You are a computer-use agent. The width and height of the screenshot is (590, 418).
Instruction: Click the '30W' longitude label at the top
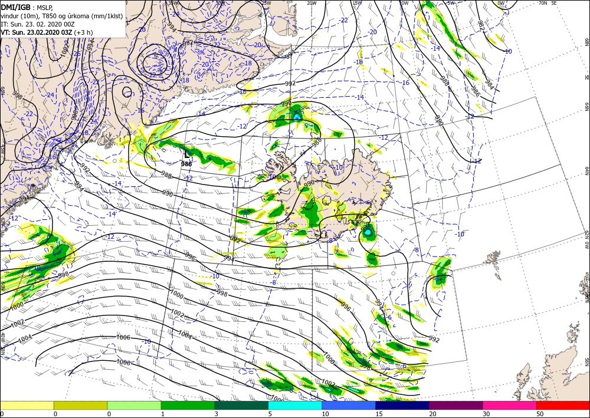point(219,3)
